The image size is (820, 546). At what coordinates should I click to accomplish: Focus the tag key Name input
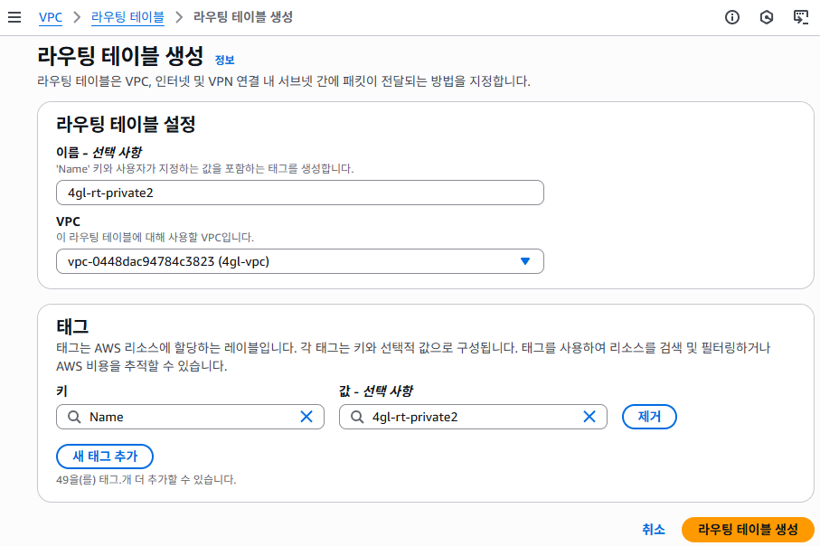[x=191, y=417]
